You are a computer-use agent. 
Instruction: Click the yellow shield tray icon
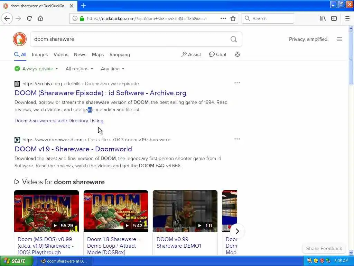click(x=316, y=261)
